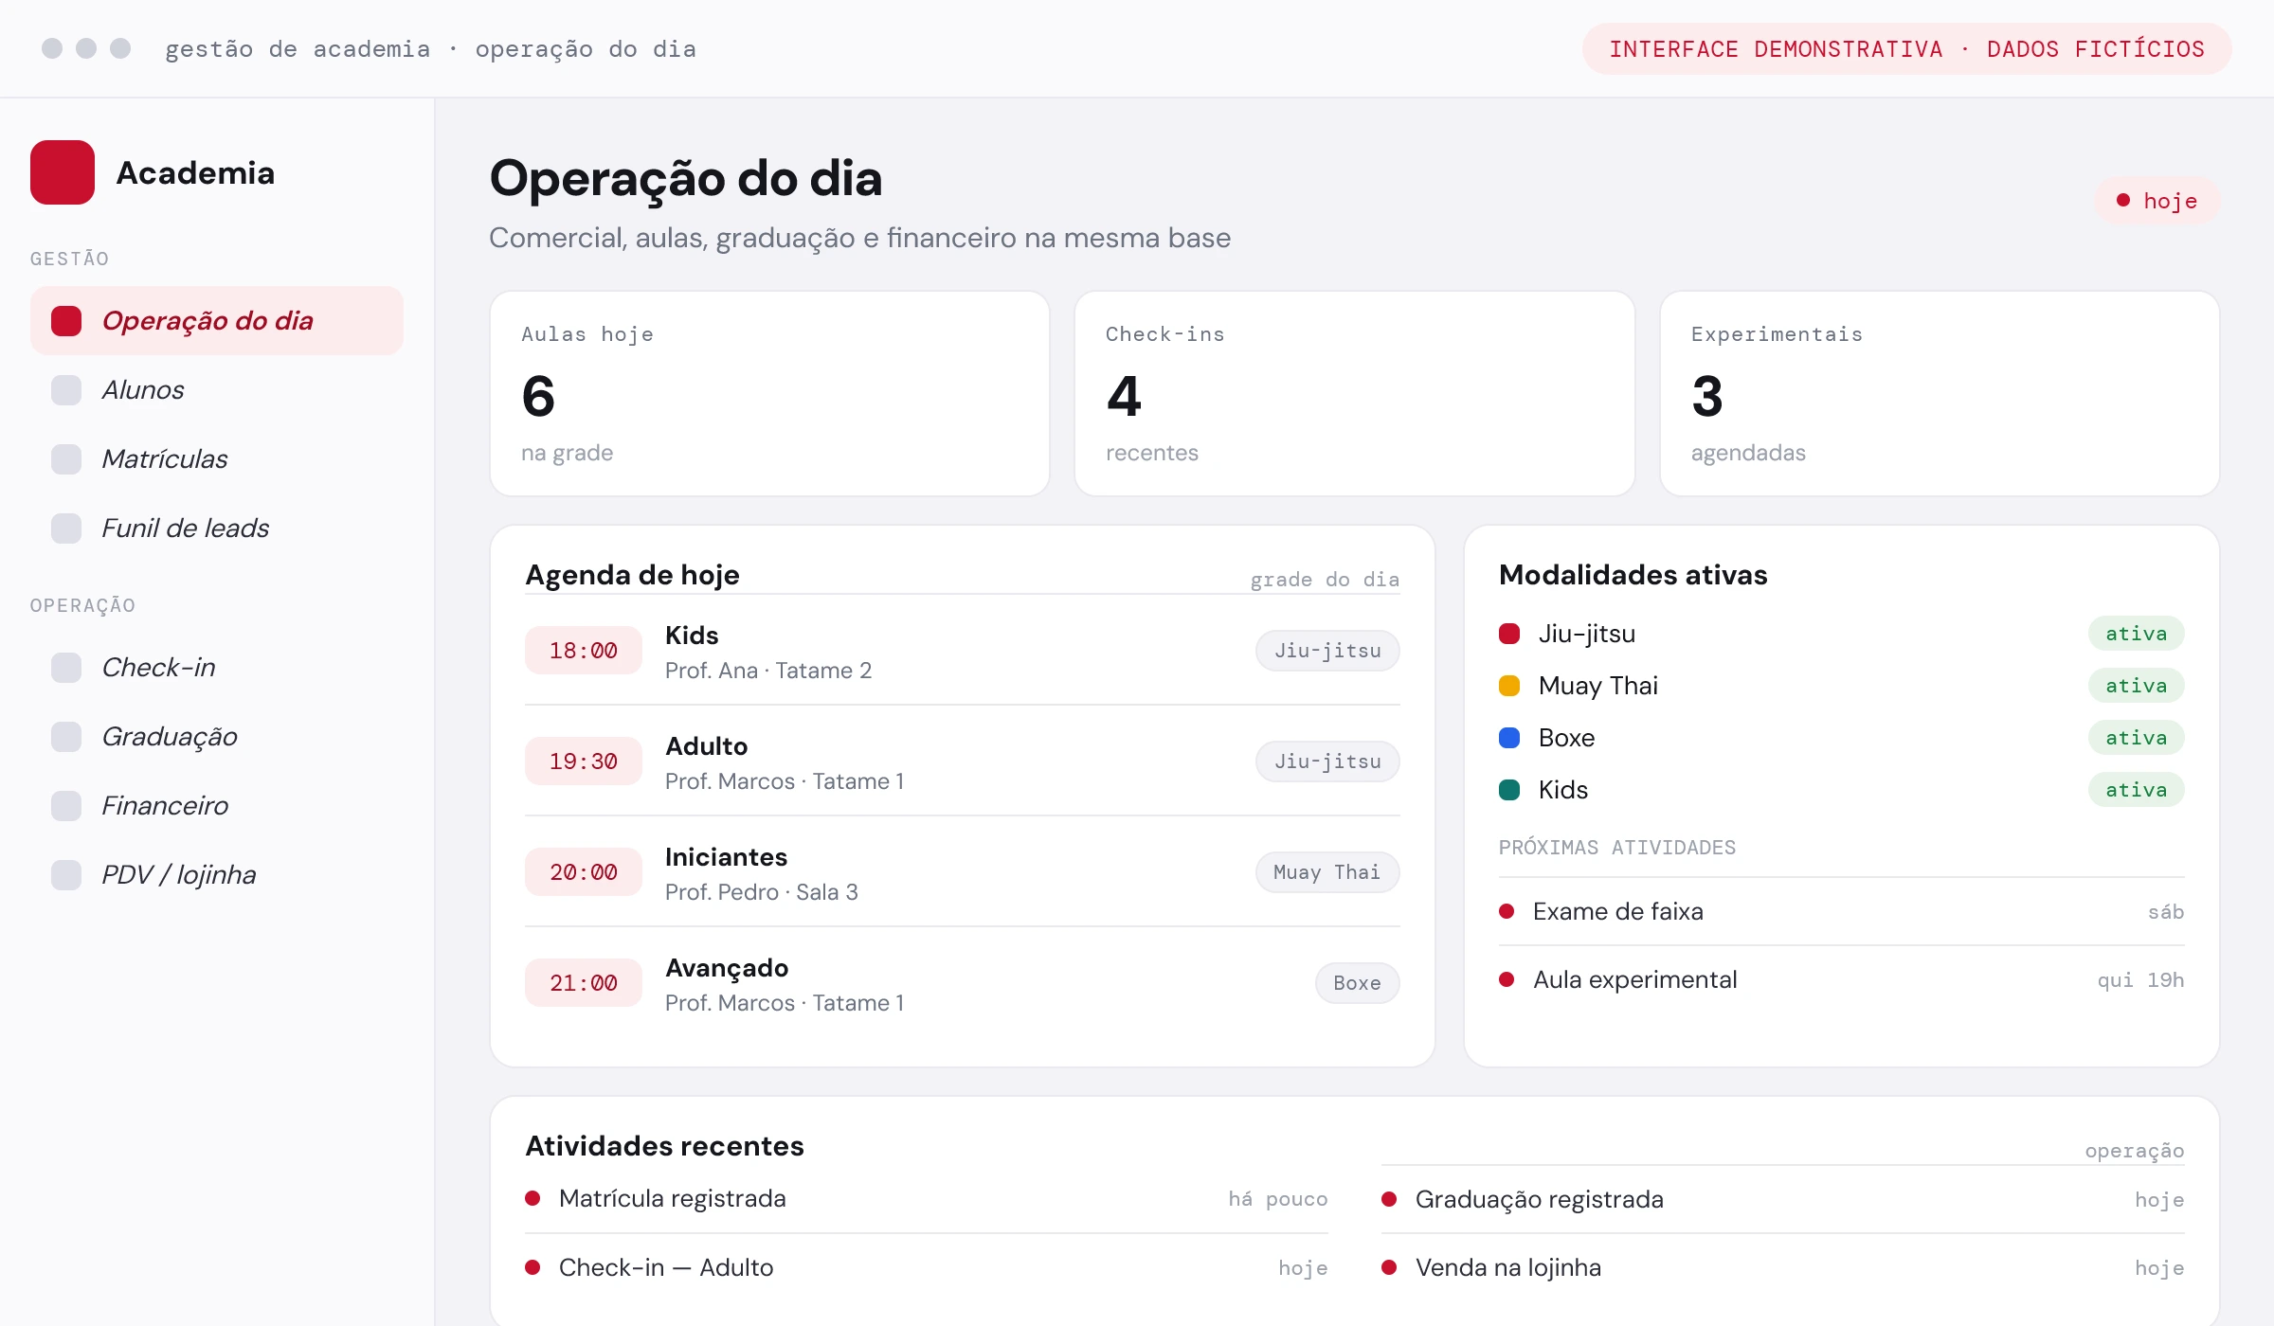Open the Experimentais summary card
Viewport: 2274px width, 1326px height.
(1940, 393)
